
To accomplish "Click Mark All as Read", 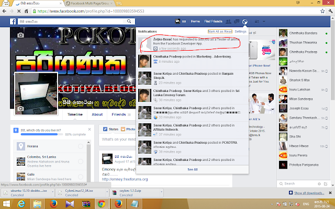I will point(220,31).
